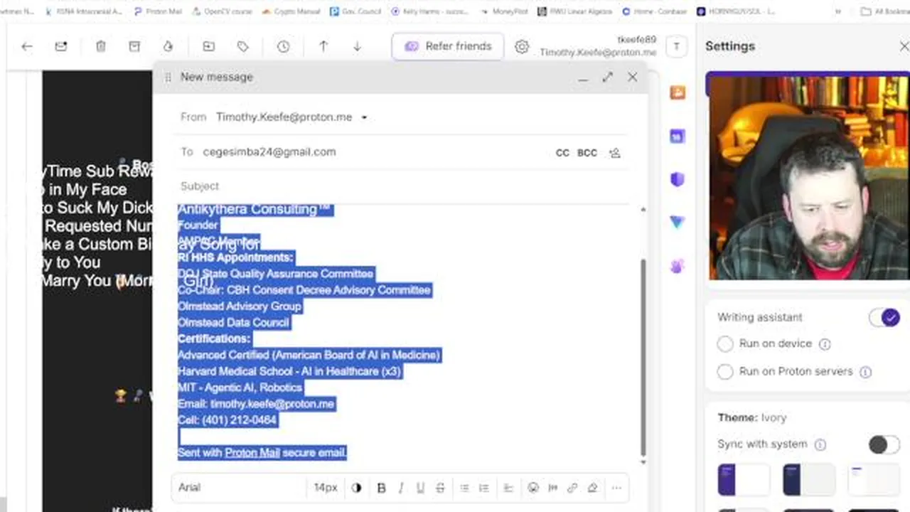Choose the third light theme thumbnail
The image size is (910, 512).
[x=874, y=479]
